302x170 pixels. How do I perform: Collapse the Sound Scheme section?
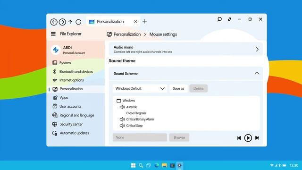[x=257, y=74]
